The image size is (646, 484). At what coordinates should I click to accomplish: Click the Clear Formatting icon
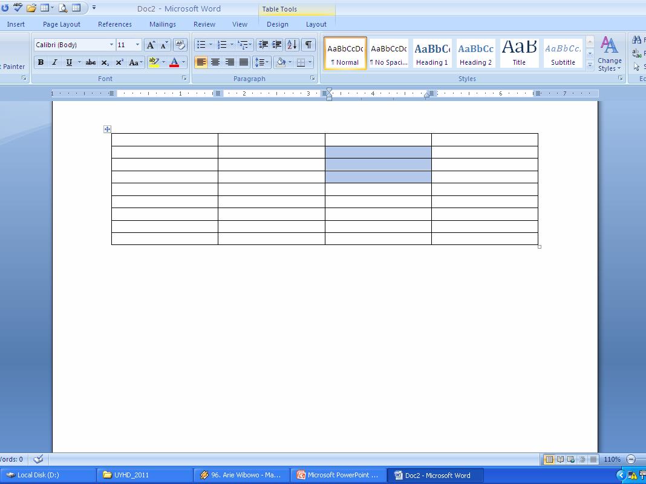pos(180,45)
